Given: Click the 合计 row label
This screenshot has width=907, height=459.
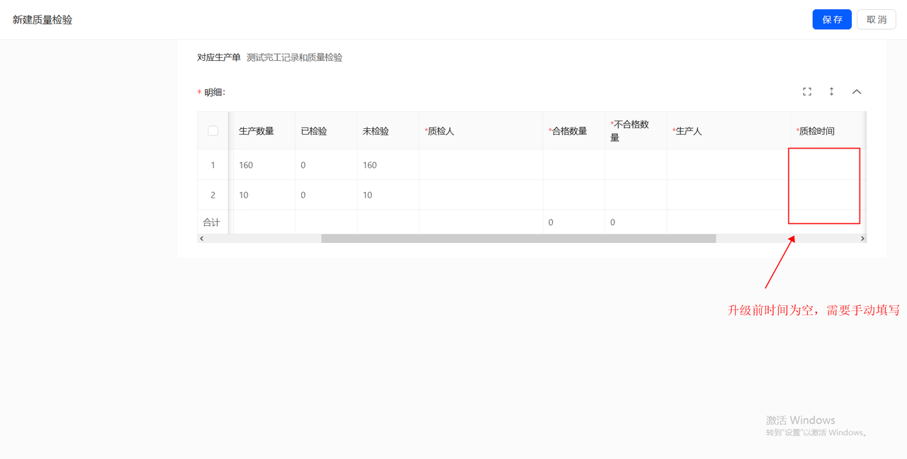Looking at the screenshot, I should (211, 222).
